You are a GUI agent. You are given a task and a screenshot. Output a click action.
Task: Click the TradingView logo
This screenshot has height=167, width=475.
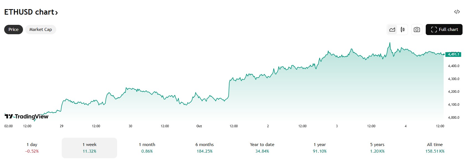coord(27,116)
